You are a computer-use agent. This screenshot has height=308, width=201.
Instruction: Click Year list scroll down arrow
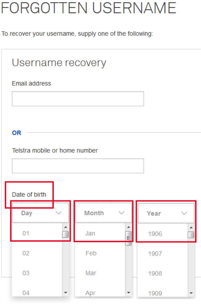(x=191, y=293)
